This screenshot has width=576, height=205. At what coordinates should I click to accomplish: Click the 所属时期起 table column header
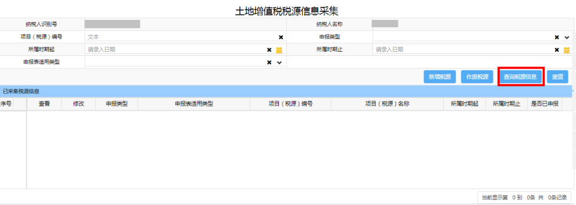coord(465,104)
